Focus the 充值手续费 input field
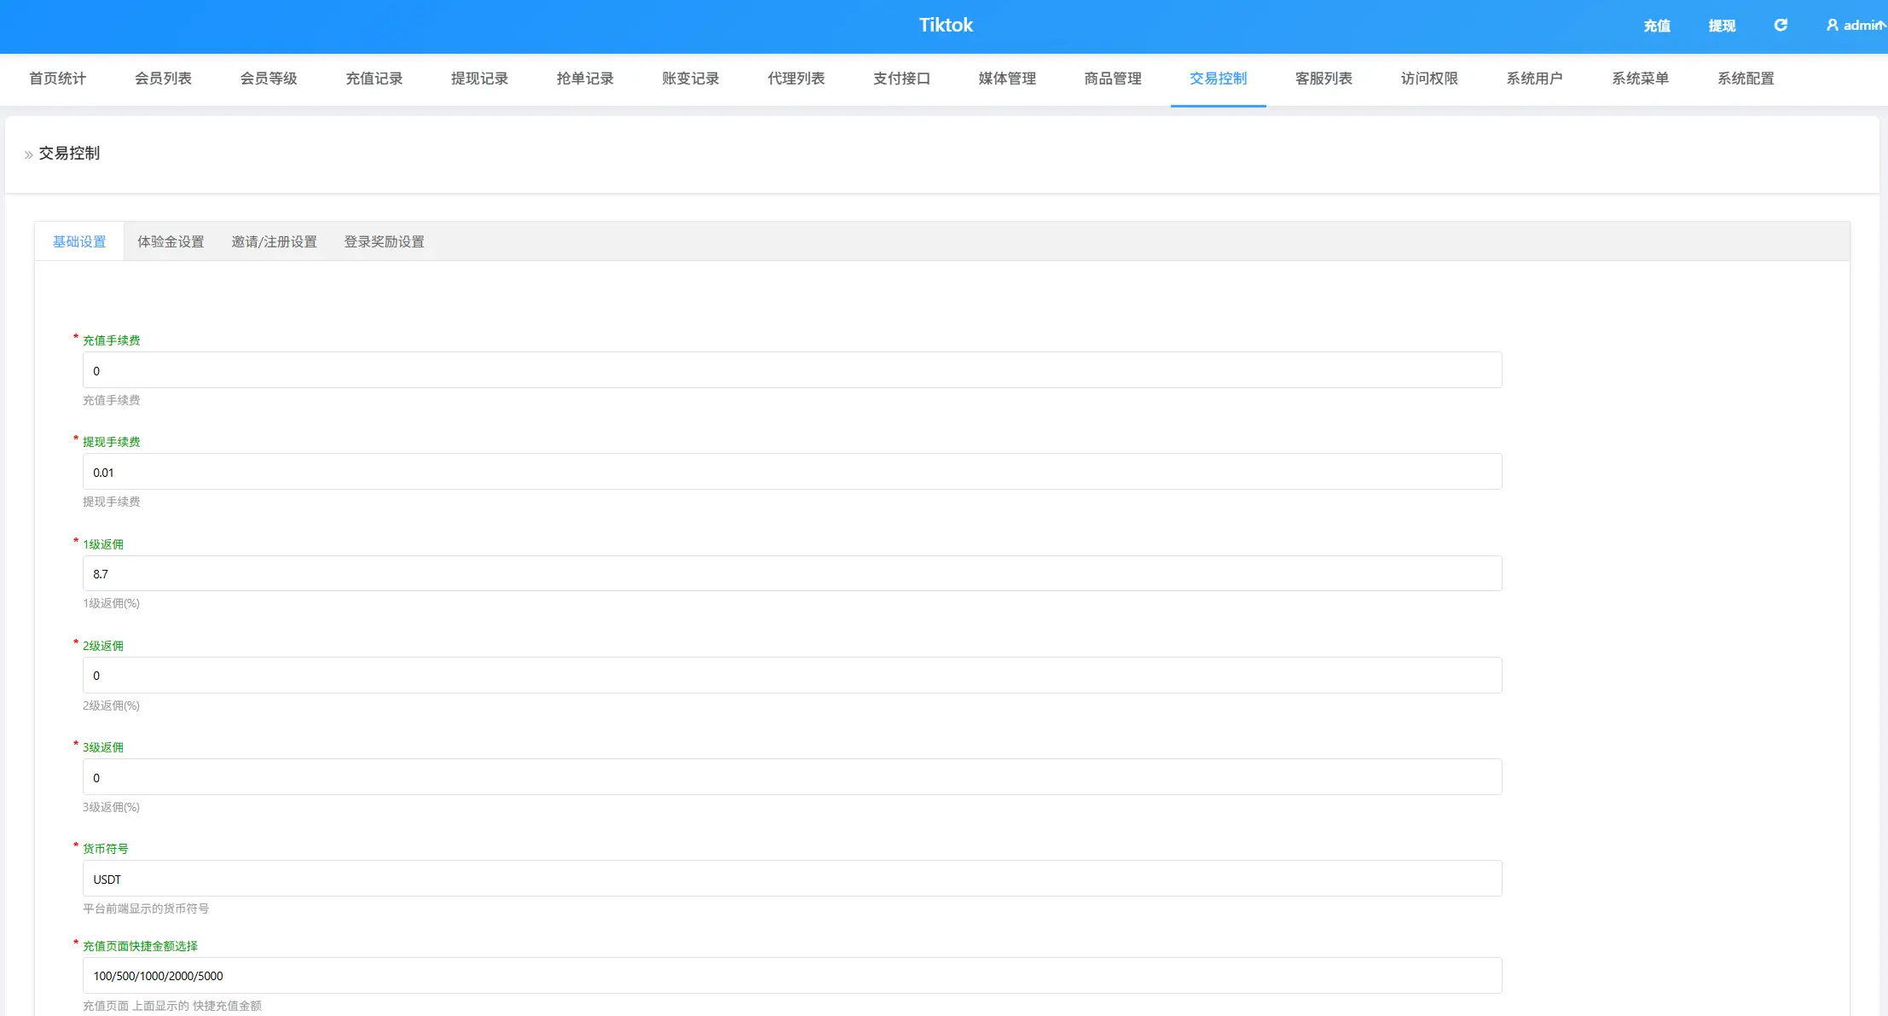Screen dimensions: 1888x1016 coord(792,370)
